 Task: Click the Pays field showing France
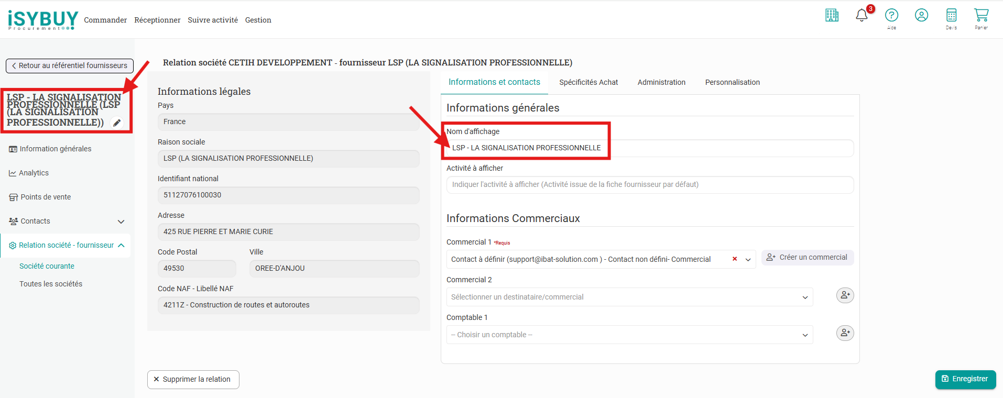coord(288,122)
